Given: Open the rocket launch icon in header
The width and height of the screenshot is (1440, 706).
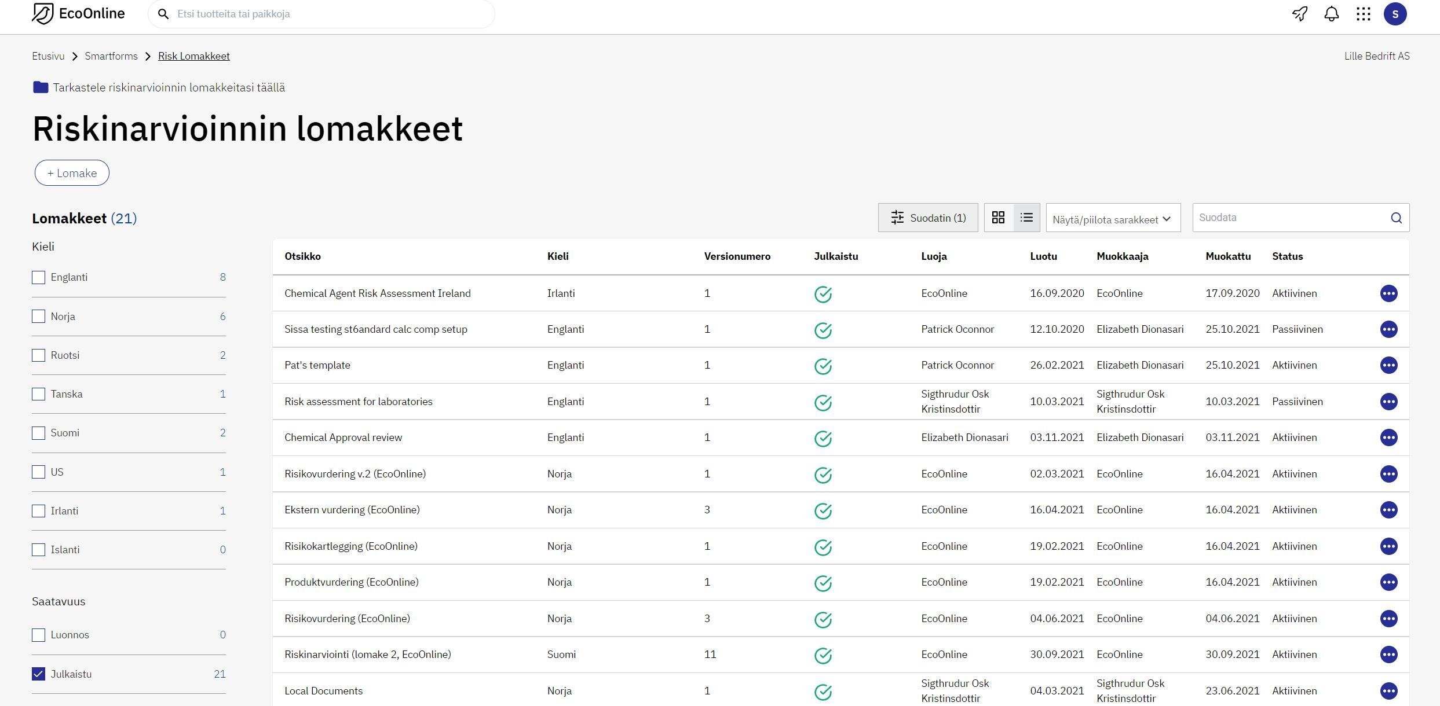Looking at the screenshot, I should 1300,14.
